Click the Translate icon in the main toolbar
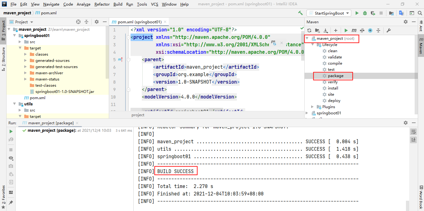424x211 pixels. click(x=401, y=13)
